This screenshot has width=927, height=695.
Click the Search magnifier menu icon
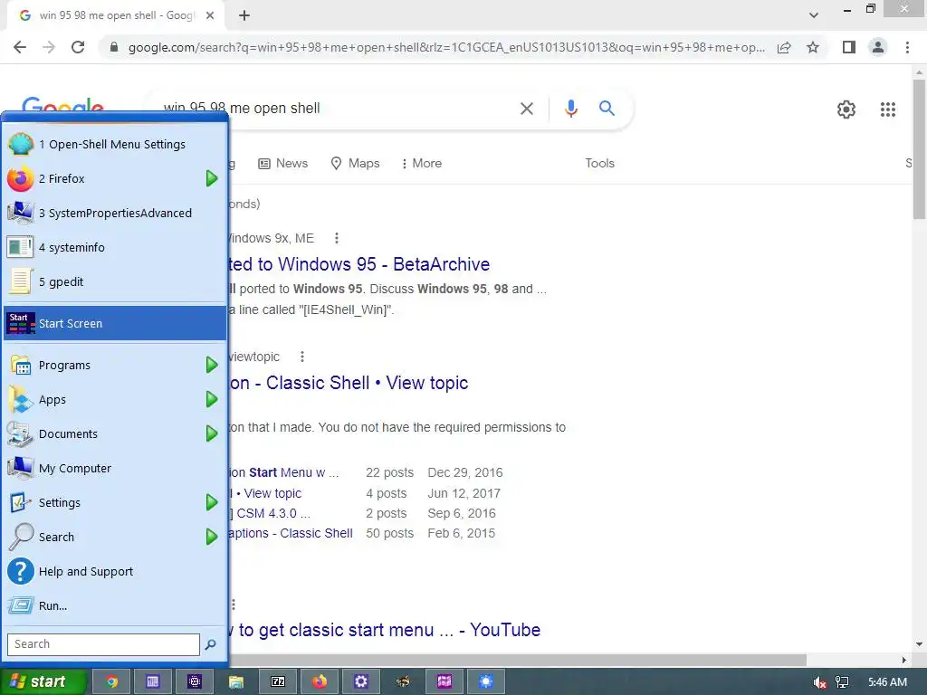[x=21, y=537]
